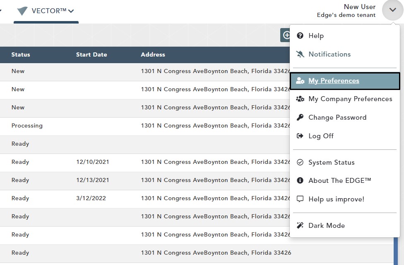
Task: Click the Change Password key icon
Action: (301, 118)
